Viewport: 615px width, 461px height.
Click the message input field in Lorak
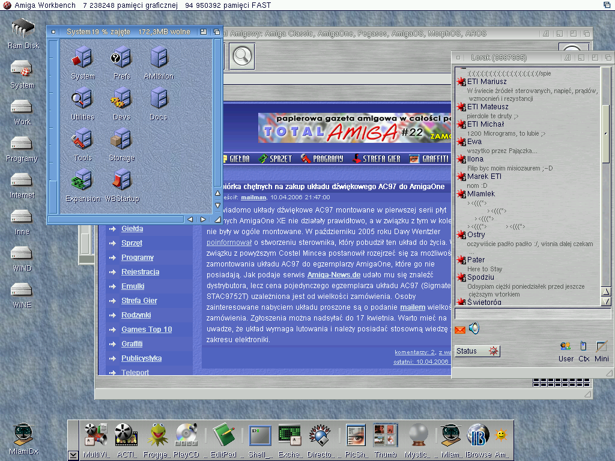tap(533, 313)
